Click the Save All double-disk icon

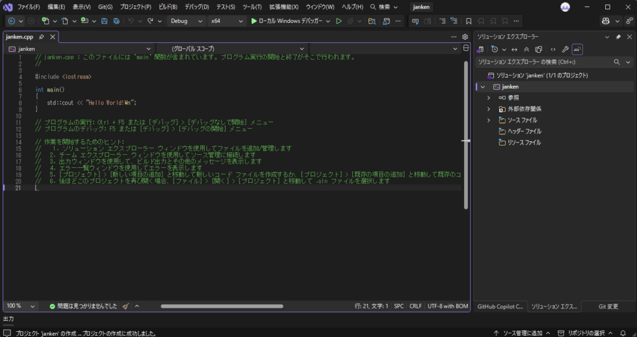116,21
